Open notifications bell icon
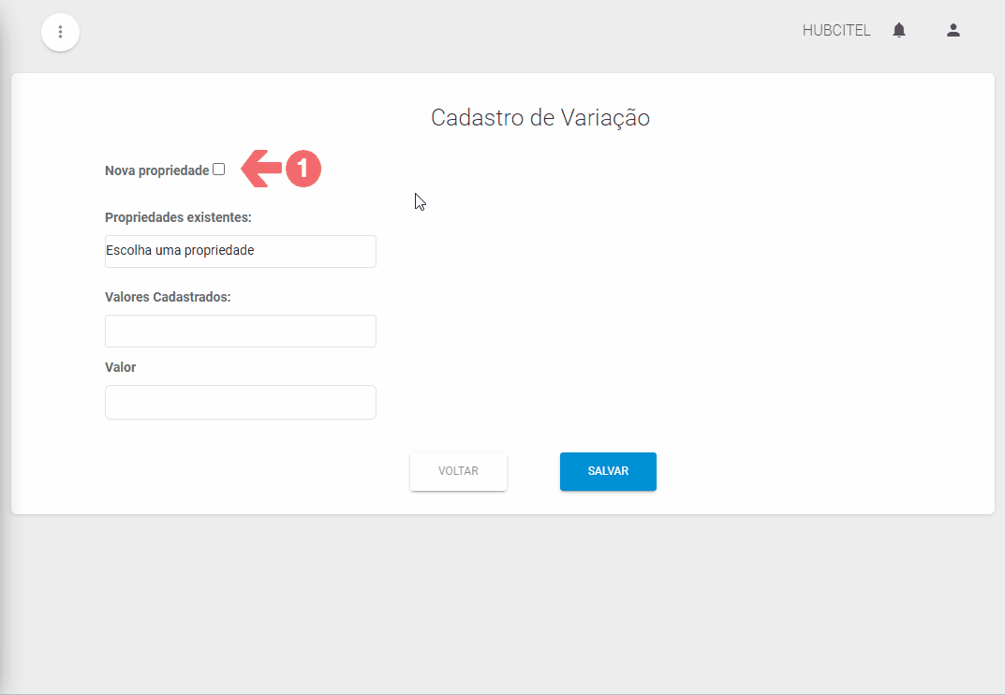The height and width of the screenshot is (695, 1005). (x=899, y=30)
